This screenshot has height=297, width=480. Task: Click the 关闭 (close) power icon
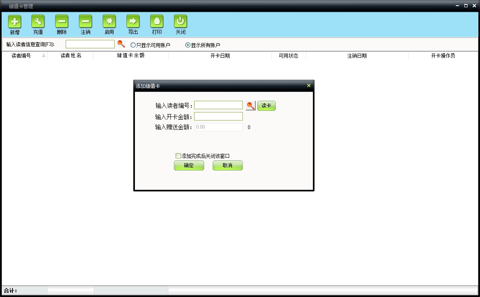pos(180,21)
